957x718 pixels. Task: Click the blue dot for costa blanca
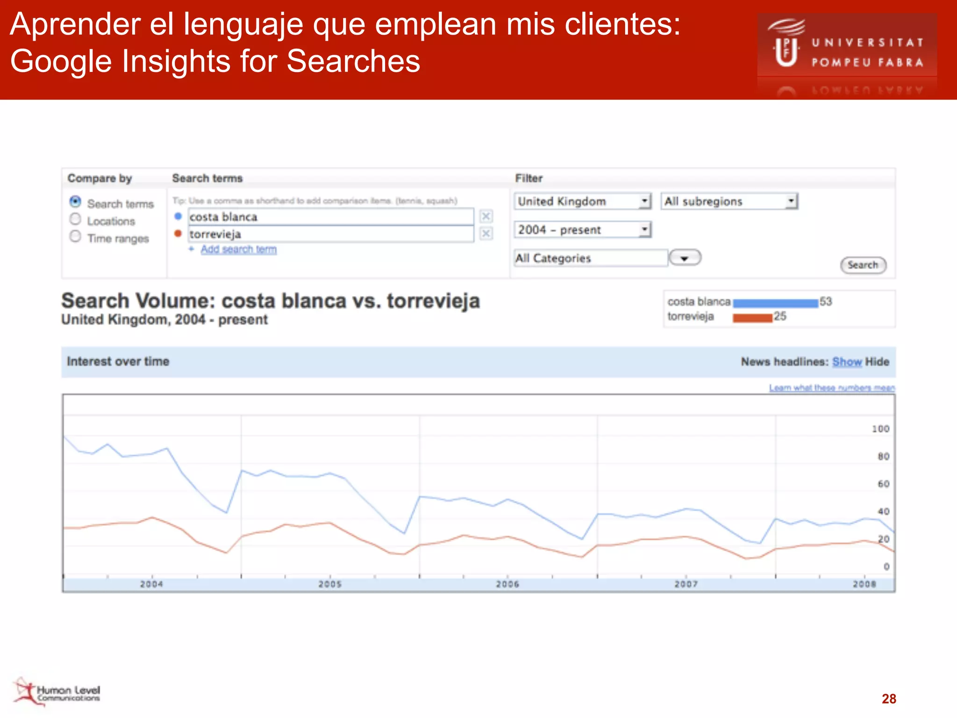[178, 216]
